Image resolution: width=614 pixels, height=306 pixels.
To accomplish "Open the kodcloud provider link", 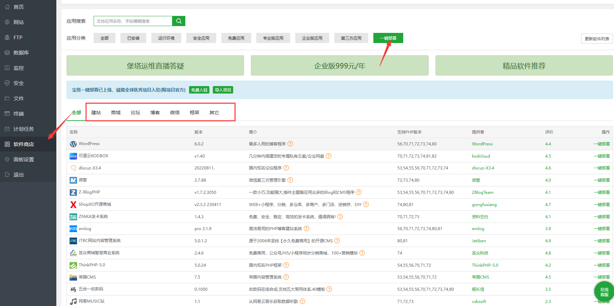I will point(481,156).
